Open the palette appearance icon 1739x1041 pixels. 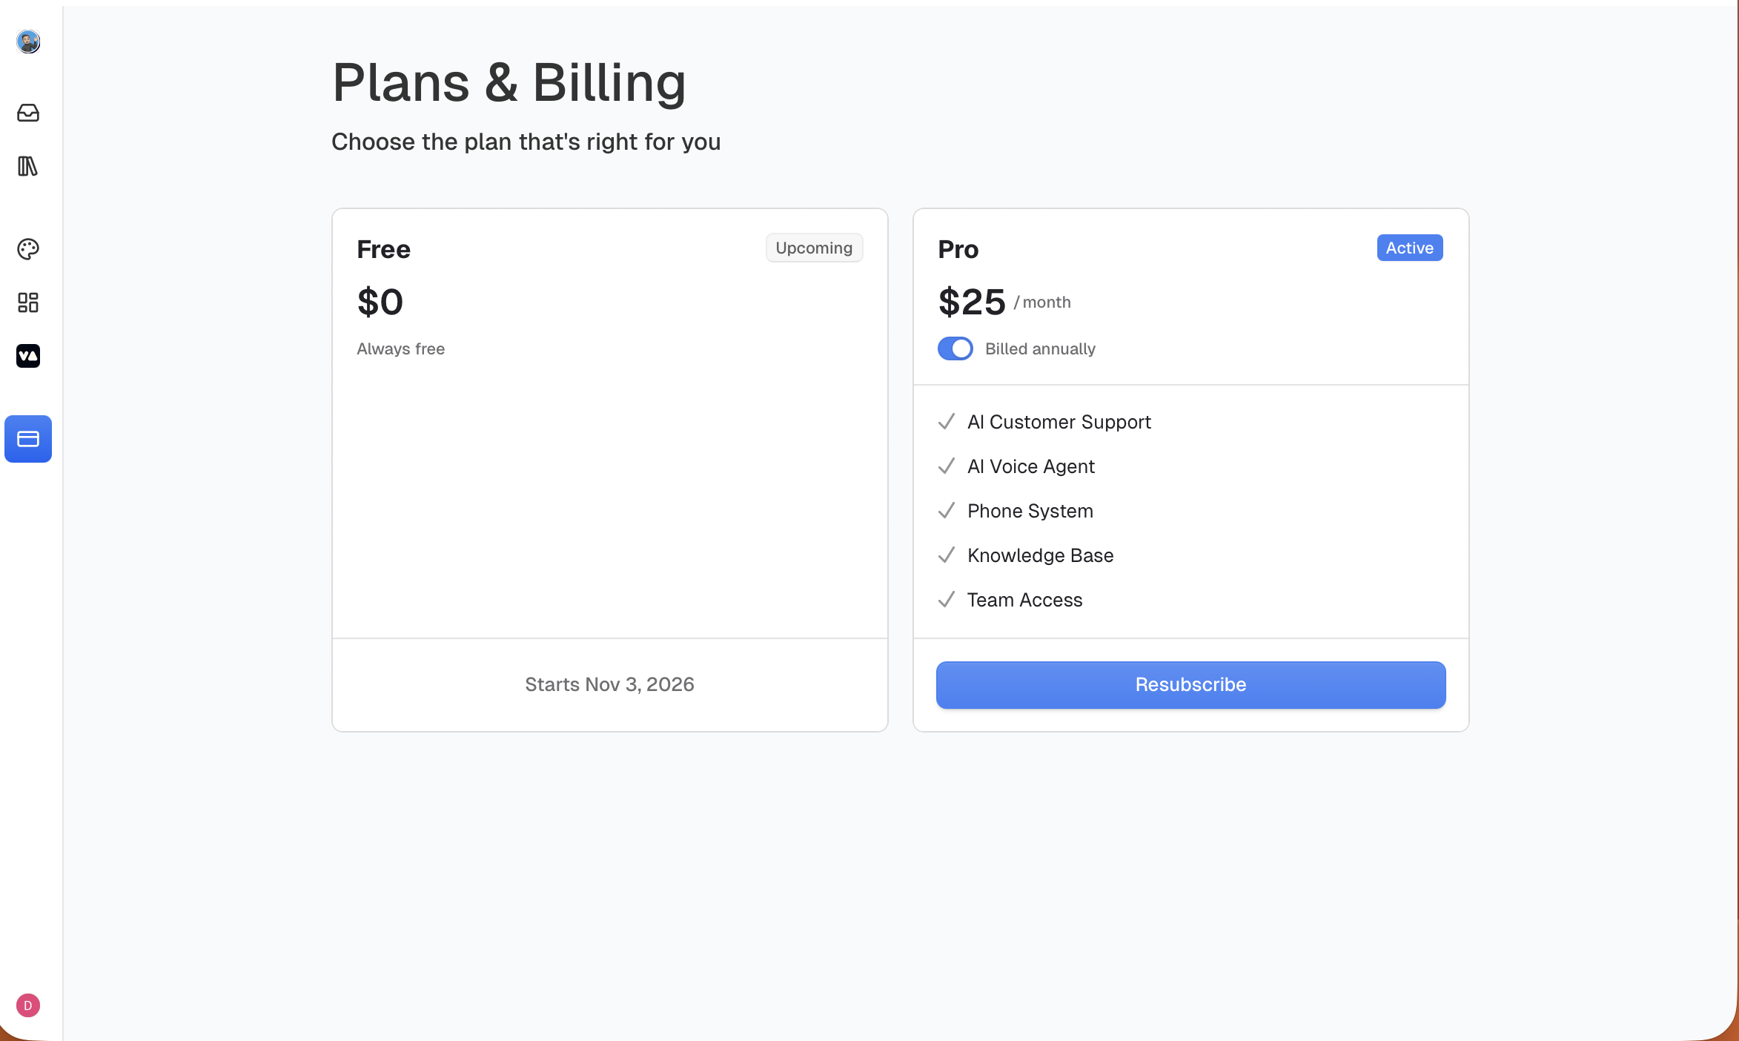pyautogui.click(x=28, y=249)
